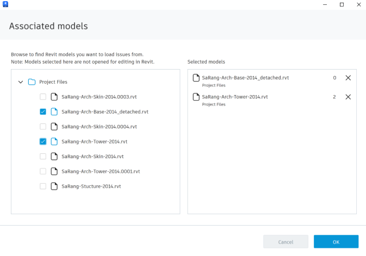Click the Project Files folder icon

click(x=32, y=82)
